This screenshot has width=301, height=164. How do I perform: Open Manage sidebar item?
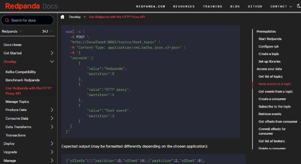(x=10, y=161)
